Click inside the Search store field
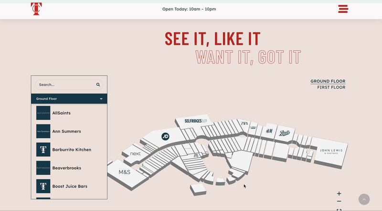Image resolution: width=382 pixels, height=211 pixels. [69, 85]
